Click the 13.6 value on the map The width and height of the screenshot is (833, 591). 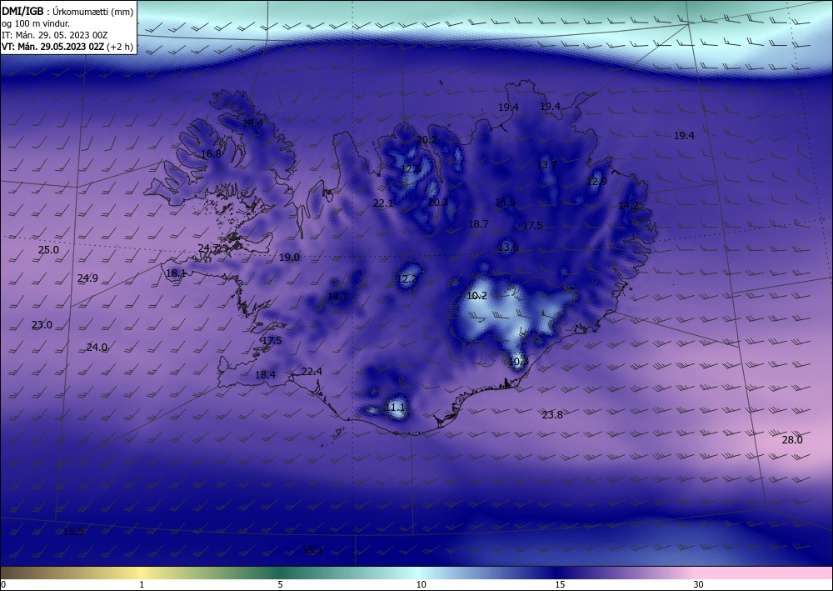coord(508,247)
